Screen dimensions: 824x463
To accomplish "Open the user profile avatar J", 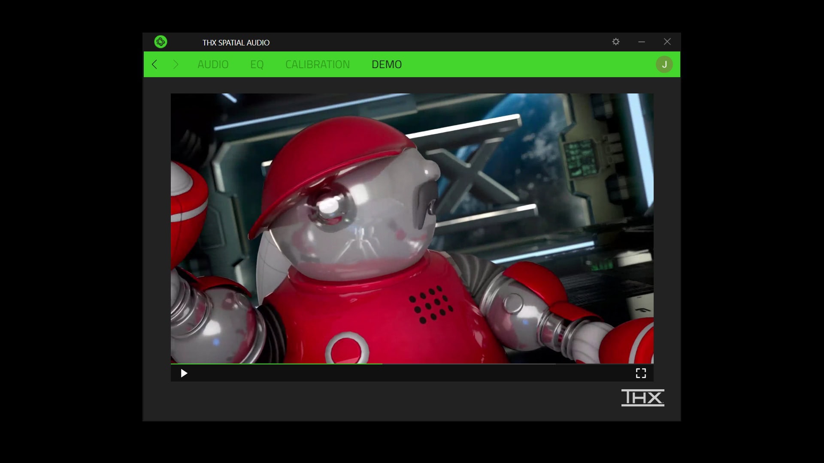I will pyautogui.click(x=664, y=64).
